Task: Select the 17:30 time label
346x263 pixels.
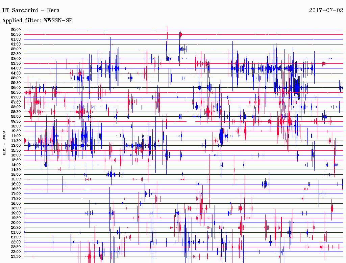Action: (16, 199)
